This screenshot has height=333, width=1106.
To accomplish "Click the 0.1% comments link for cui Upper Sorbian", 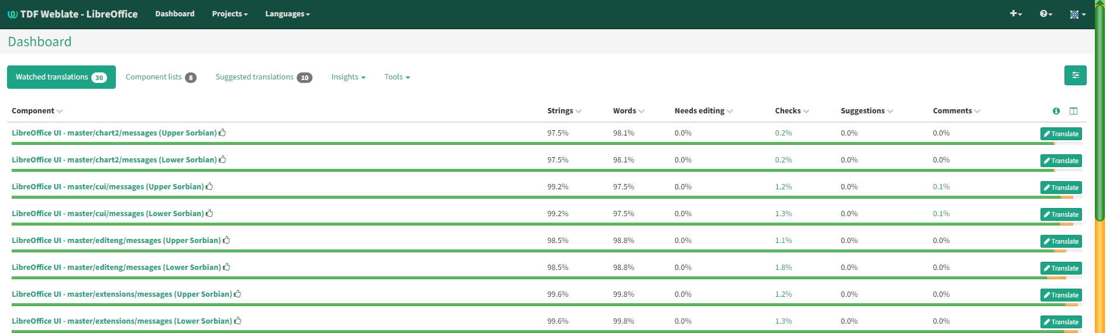I will click(942, 187).
